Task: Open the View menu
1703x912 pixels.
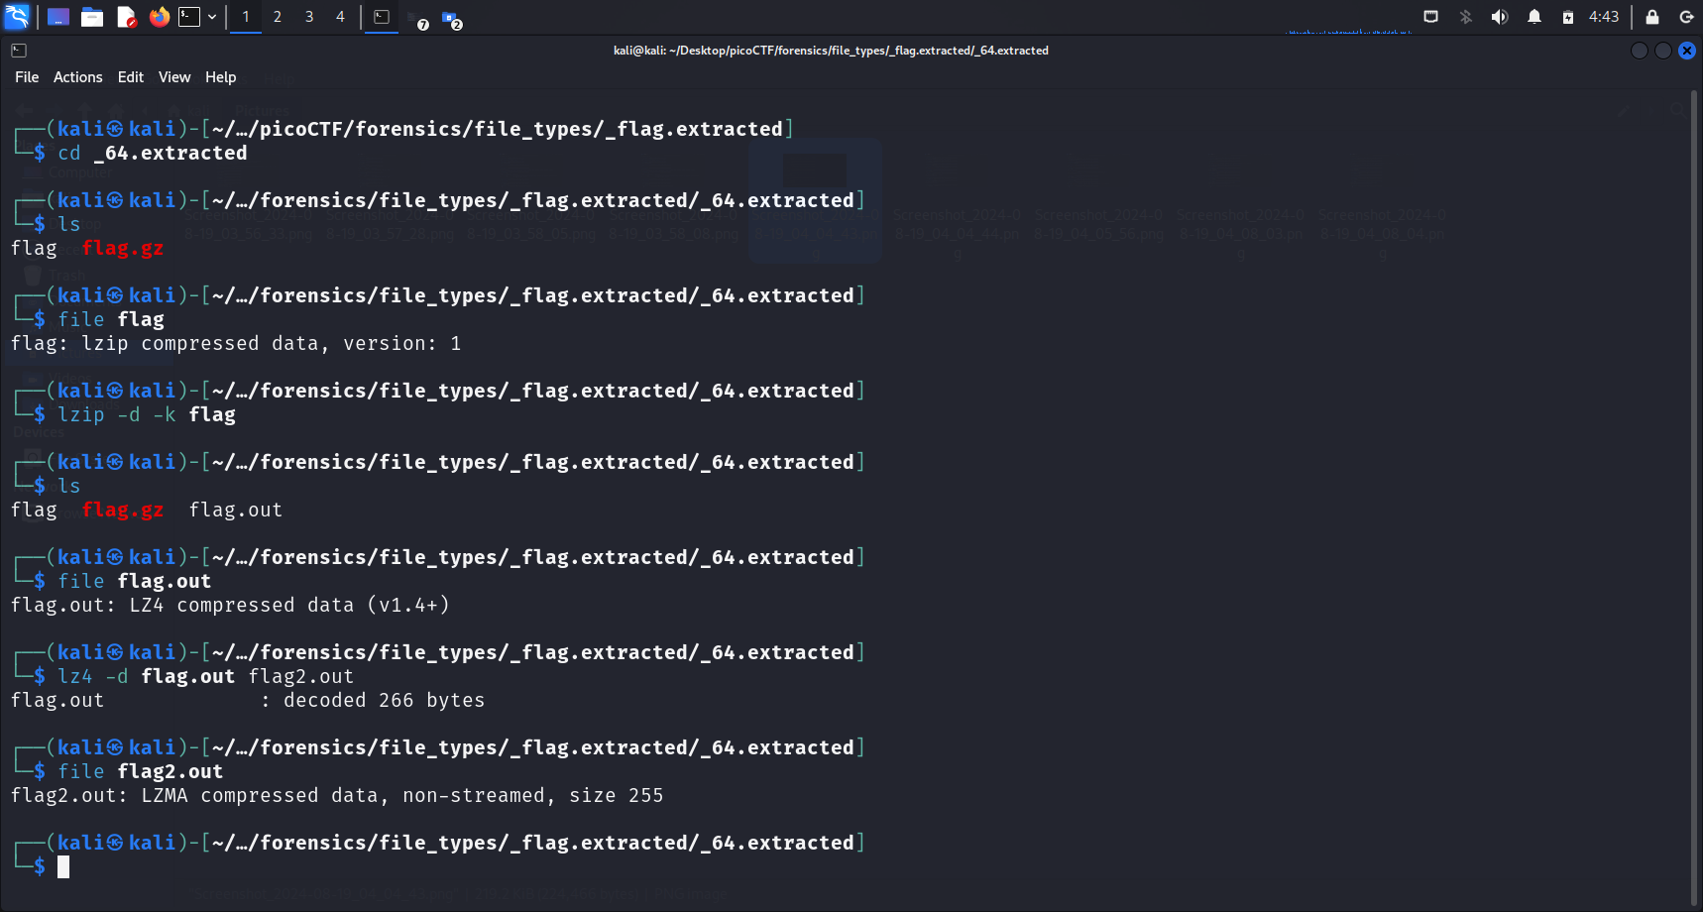Action: [174, 77]
